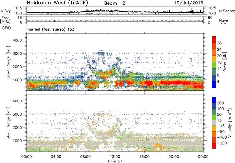Click the "2000" tick of the power panel
The height and width of the screenshot is (163, 235).
pyautogui.click(x=17, y=67)
